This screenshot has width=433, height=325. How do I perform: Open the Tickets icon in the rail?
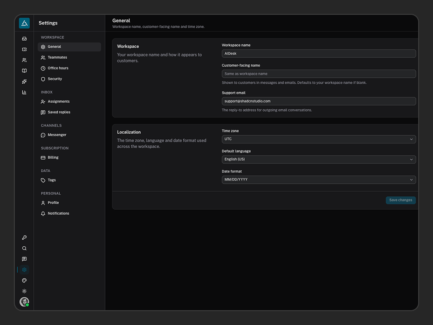click(x=25, y=49)
